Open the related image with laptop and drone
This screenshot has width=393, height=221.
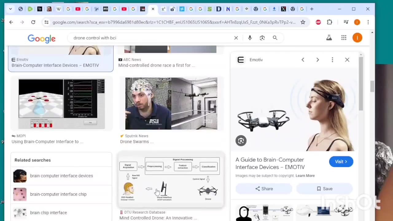(x=325, y=212)
